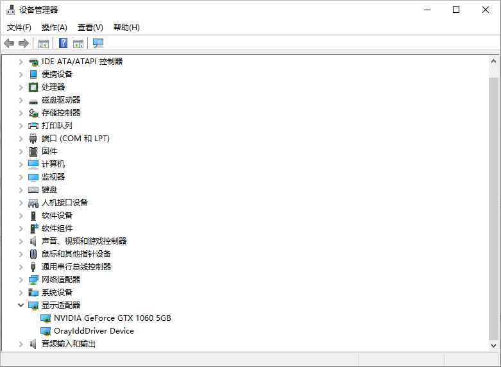Click the 处理器 processor icon
501x367 pixels.
pyautogui.click(x=33, y=87)
